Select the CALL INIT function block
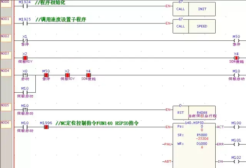 (x=194, y=9)
